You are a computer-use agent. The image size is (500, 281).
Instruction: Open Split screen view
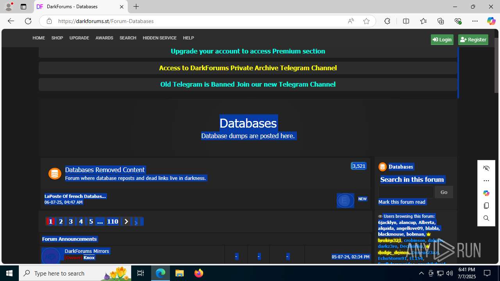pos(406,21)
